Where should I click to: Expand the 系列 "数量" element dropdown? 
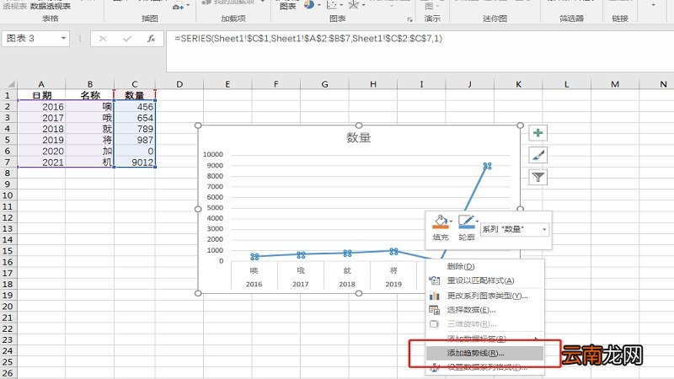tap(544, 229)
